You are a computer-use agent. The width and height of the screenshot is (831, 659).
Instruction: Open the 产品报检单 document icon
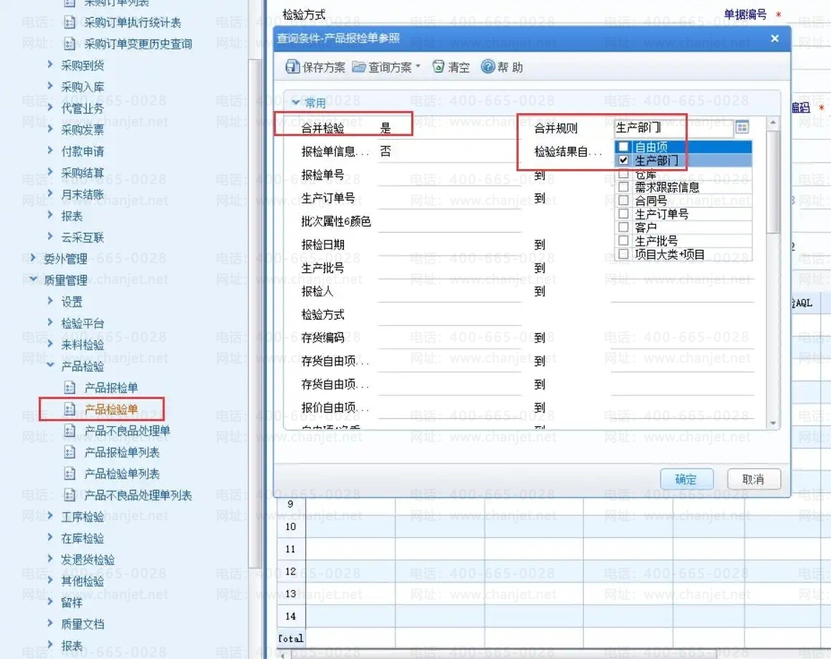click(69, 388)
